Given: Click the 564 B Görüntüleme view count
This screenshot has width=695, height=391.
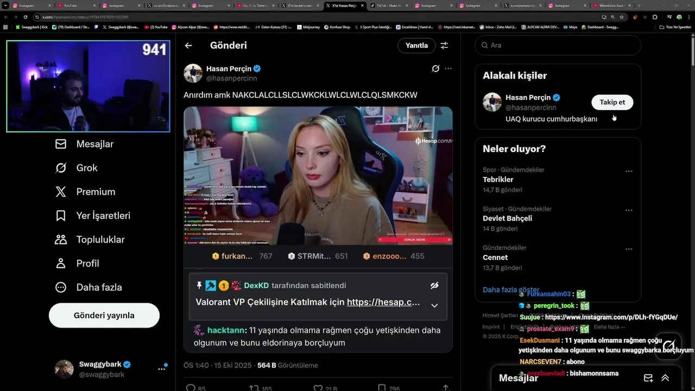Looking at the screenshot, I should tap(287, 365).
